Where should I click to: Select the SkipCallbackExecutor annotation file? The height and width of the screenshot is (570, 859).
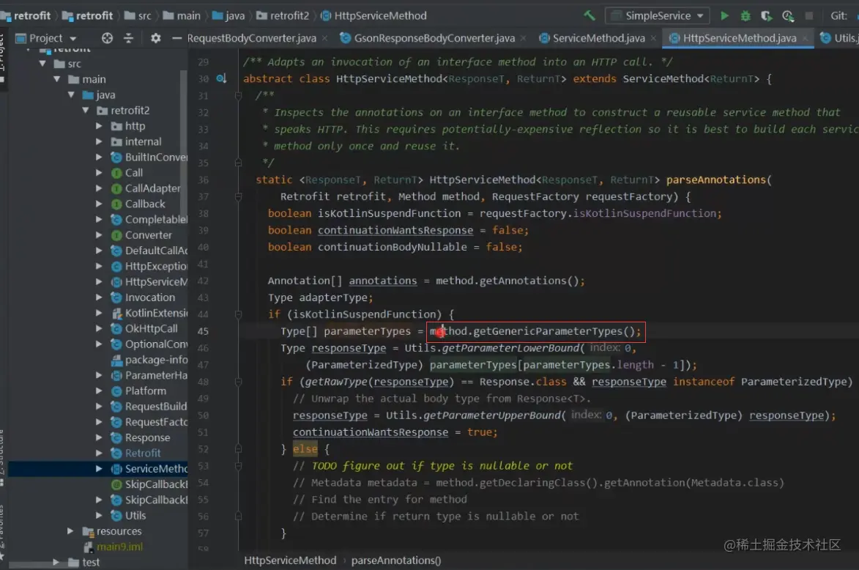[x=149, y=484]
